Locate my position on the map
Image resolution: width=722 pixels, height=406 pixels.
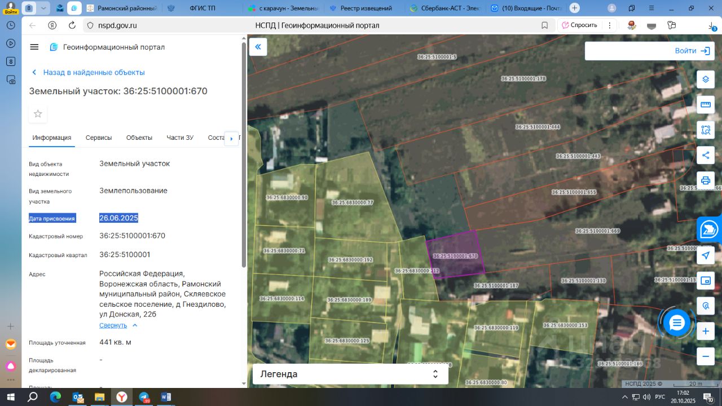pyautogui.click(x=706, y=255)
